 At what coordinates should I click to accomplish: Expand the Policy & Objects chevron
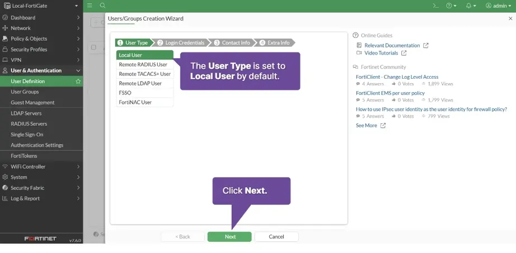[x=78, y=39]
